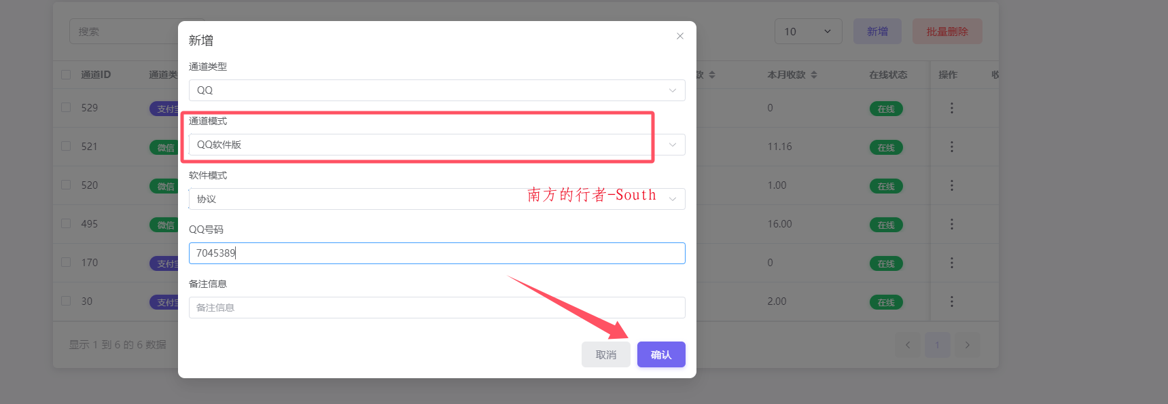Image resolution: width=1168 pixels, height=404 pixels.
Task: Open the actions menu for row 529
Action: (952, 108)
